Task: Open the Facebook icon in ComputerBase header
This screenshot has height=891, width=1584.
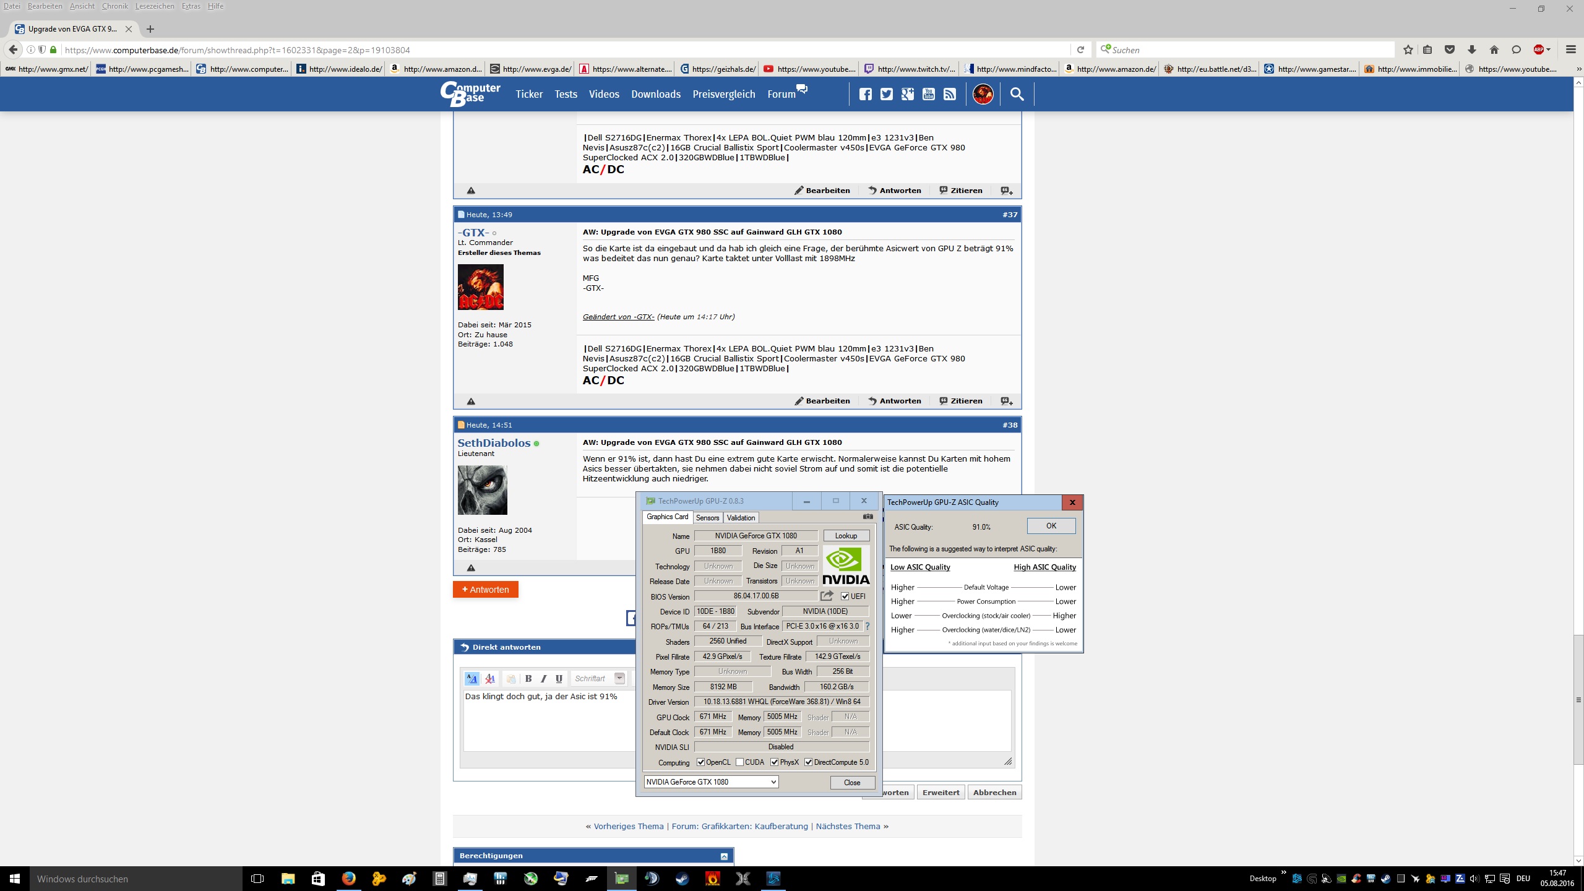Action: (865, 94)
